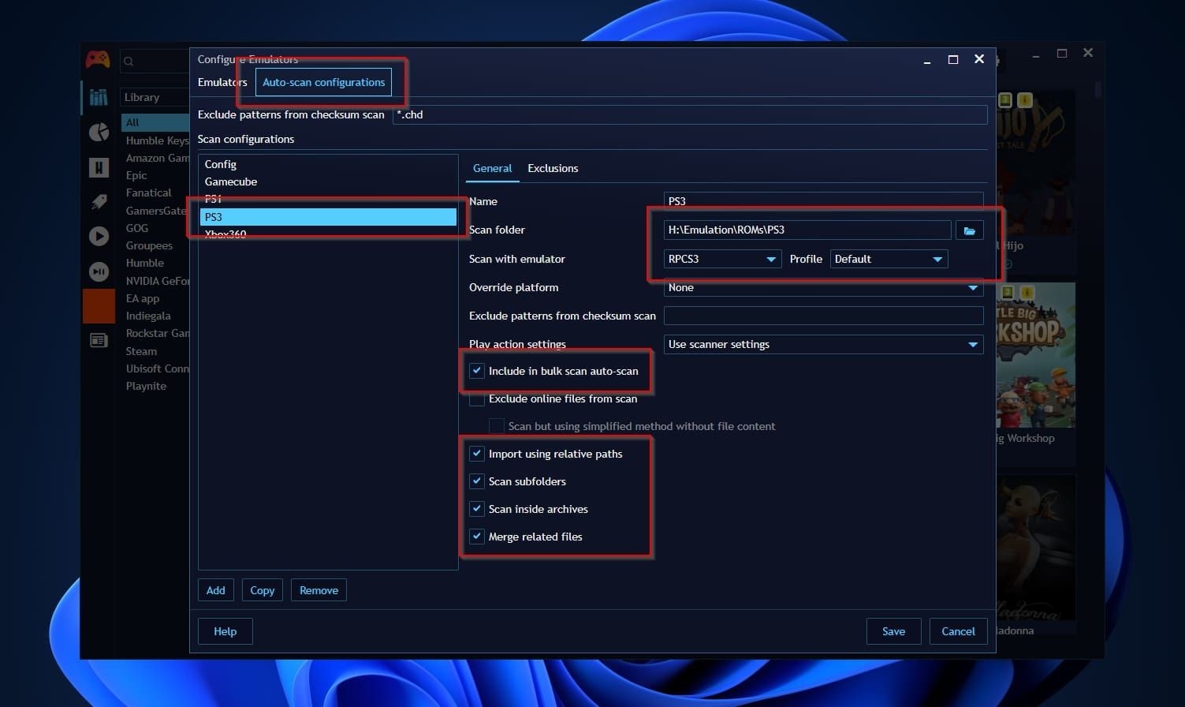Open the RPCS3 emulator dropdown
The image size is (1185, 707).
pyautogui.click(x=722, y=259)
